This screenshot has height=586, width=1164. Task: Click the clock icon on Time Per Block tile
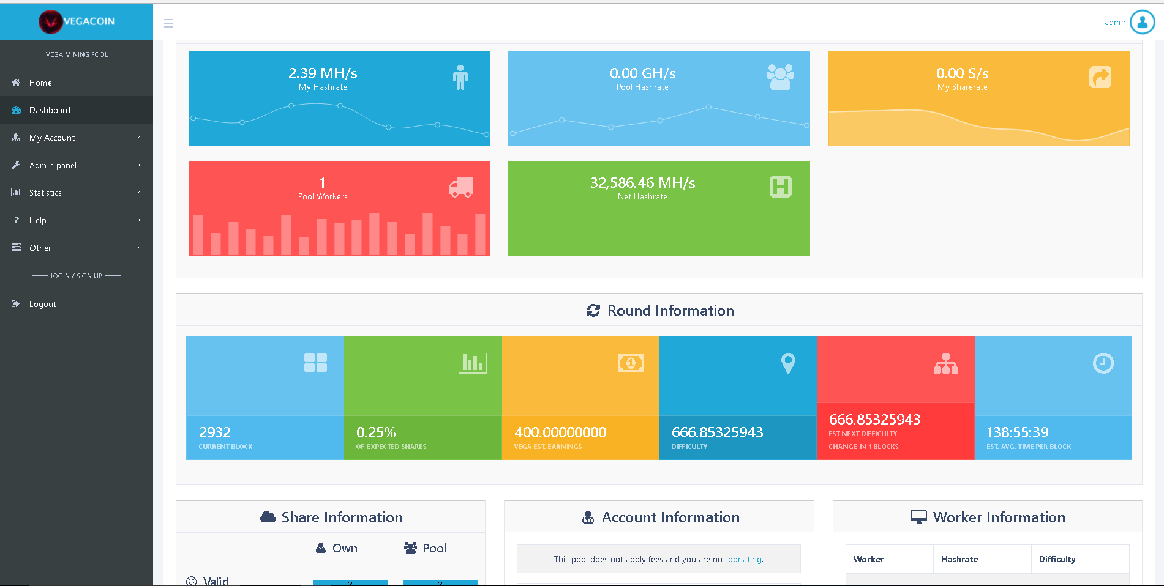click(1103, 363)
